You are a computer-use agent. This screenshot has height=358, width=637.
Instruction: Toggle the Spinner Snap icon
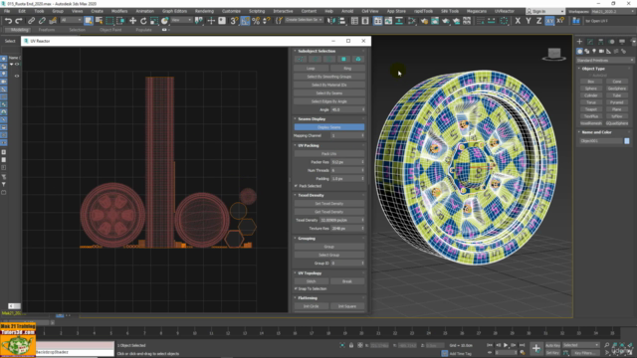[267, 20]
